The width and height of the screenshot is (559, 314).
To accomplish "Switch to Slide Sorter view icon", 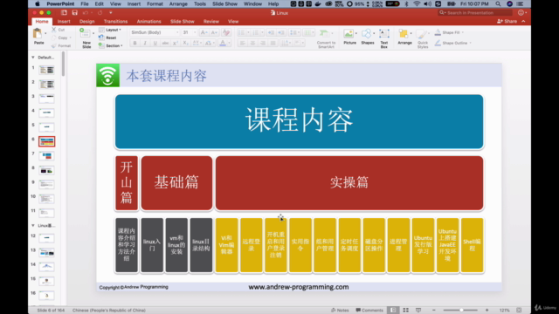I will tap(405, 311).
